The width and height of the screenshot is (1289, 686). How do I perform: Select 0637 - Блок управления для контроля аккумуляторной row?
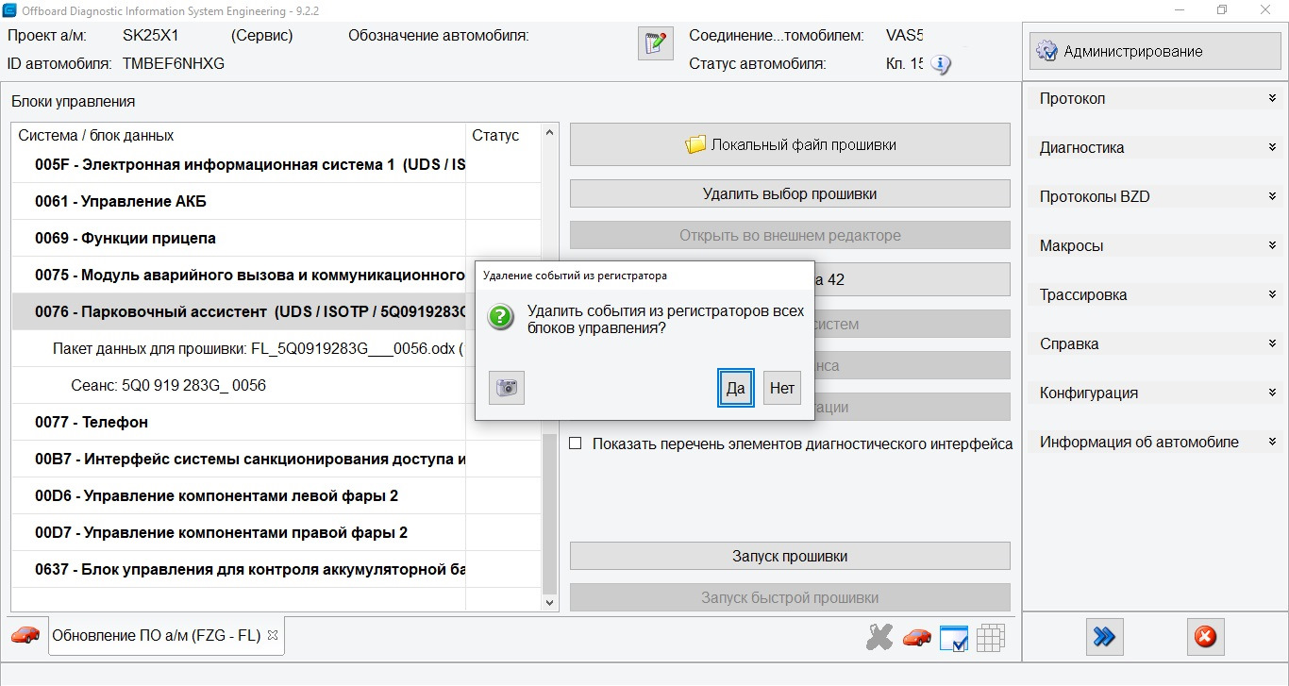click(276, 569)
